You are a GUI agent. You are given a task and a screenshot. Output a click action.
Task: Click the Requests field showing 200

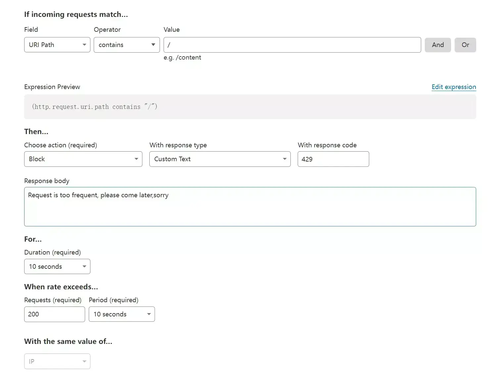pyautogui.click(x=54, y=314)
